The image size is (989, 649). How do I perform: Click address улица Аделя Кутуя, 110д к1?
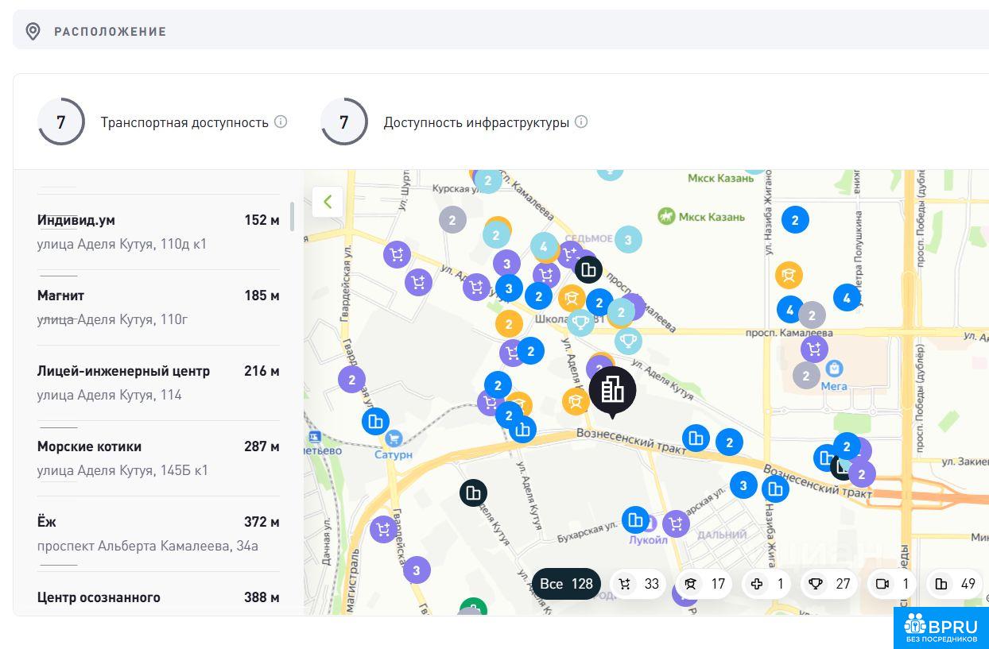point(122,244)
